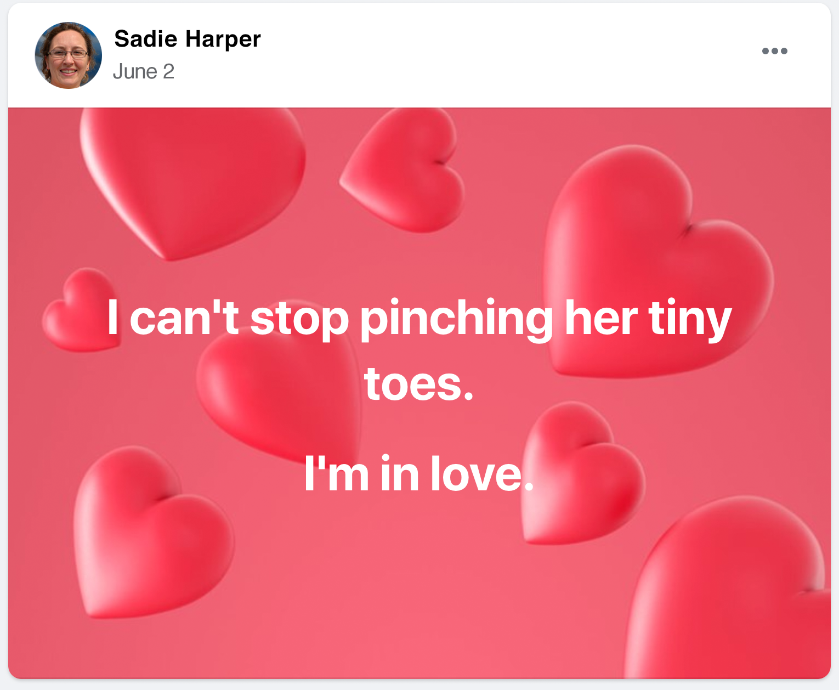
Task: Click the June 2 post timestamp
Action: pos(144,72)
